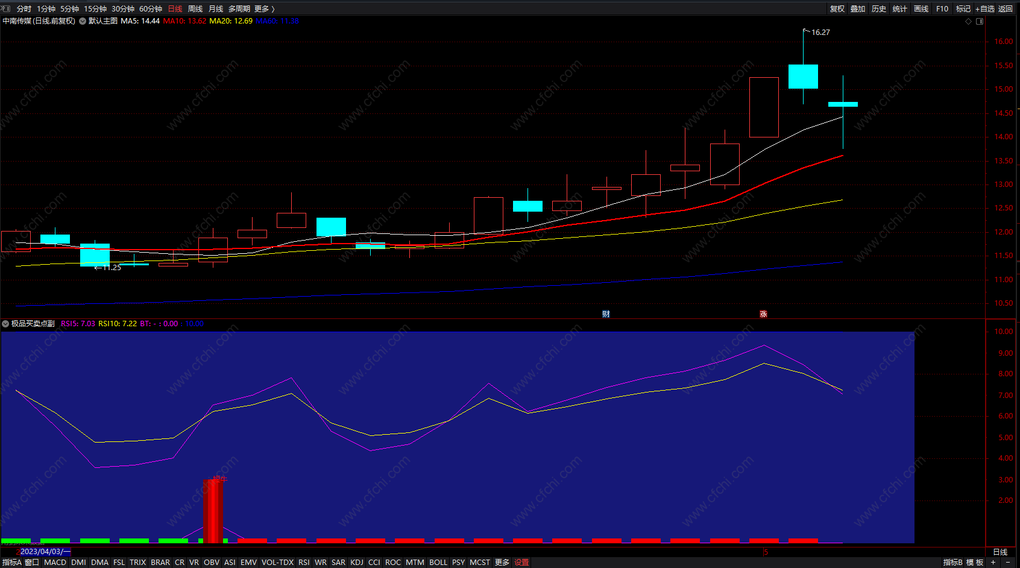Open indicator 设置 settings

[521, 562]
